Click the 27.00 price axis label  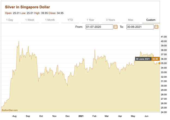[x=164, y=99]
